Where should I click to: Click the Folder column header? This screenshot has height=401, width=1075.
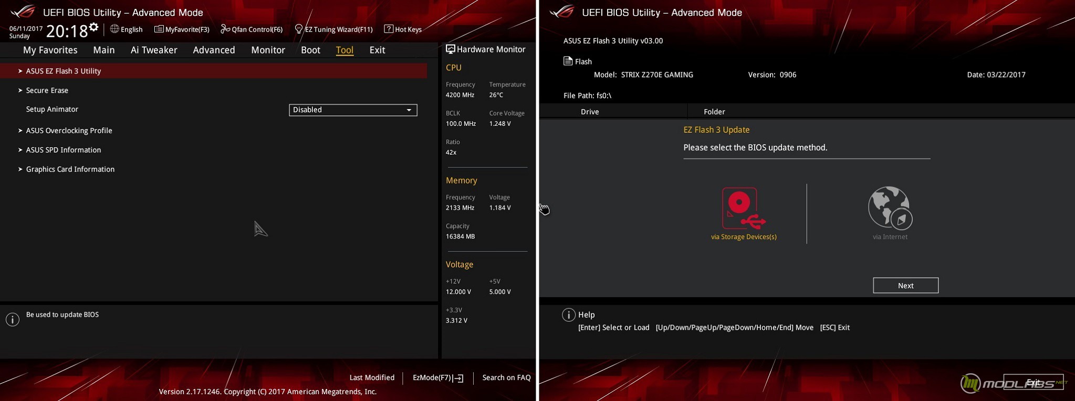pos(714,112)
